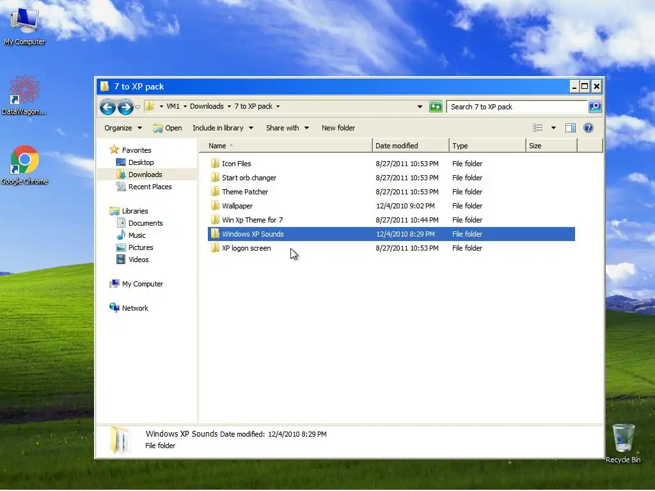Click Downloads in the address breadcrumb
The width and height of the screenshot is (655, 491).
[207, 107]
